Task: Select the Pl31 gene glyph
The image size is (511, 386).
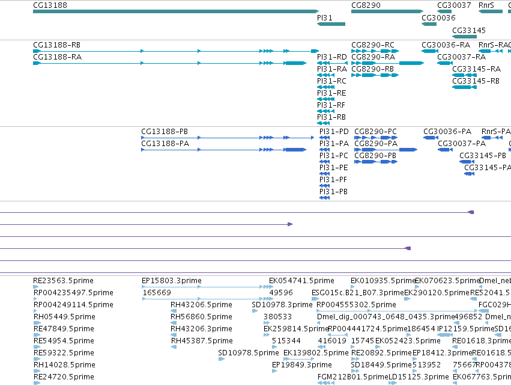Action: click(x=331, y=24)
